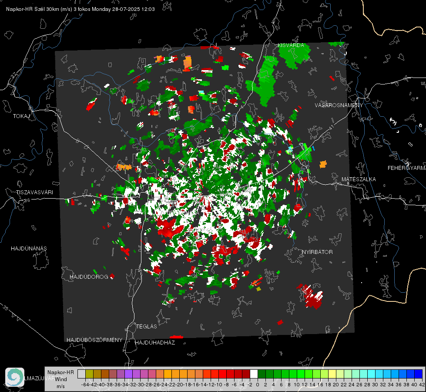Image resolution: width=426 pixels, height=392 pixels.
Task: Select the dark blue rightmost legend swatch
Action: pyautogui.click(x=419, y=374)
